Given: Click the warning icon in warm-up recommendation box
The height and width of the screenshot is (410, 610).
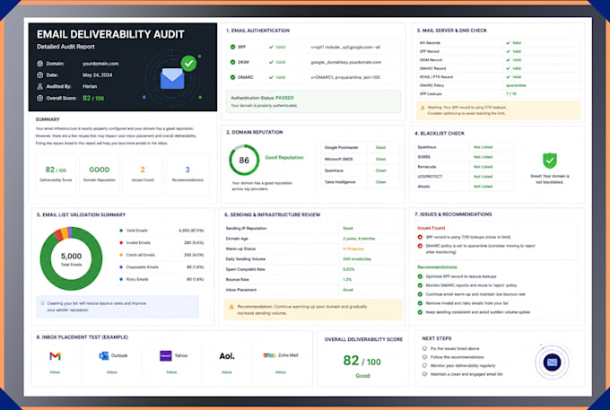Looking at the screenshot, I should (231, 307).
